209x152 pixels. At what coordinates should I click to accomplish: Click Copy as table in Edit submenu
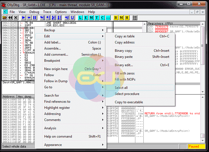click(x=140, y=36)
